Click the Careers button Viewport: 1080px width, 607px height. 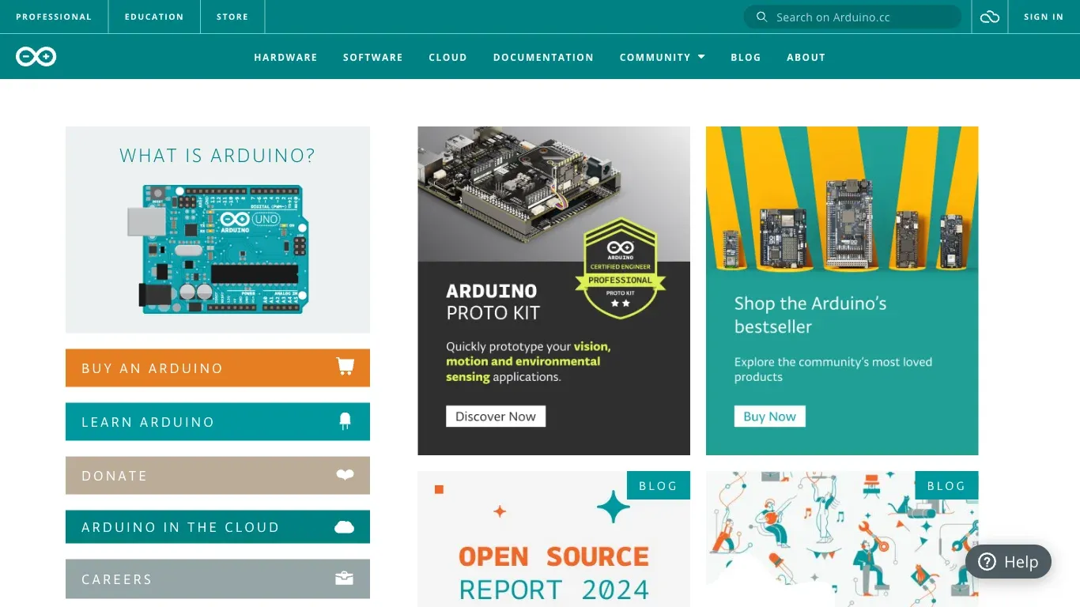(217, 579)
